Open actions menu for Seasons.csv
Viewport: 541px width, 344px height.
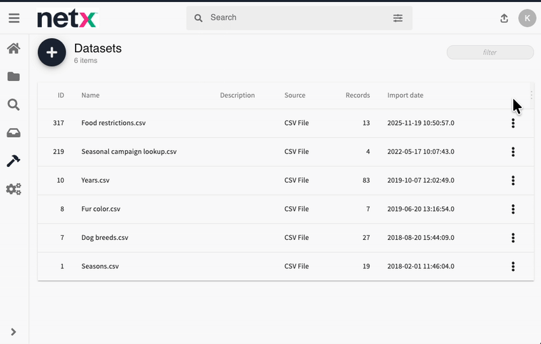point(513,266)
